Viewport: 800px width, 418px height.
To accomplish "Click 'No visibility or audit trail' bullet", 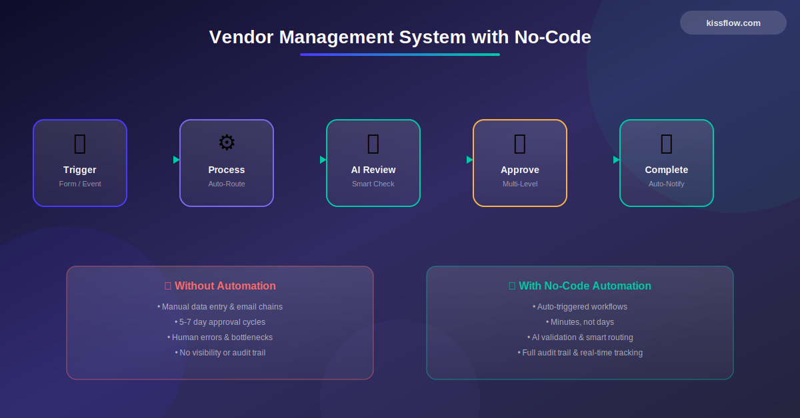I will [220, 353].
